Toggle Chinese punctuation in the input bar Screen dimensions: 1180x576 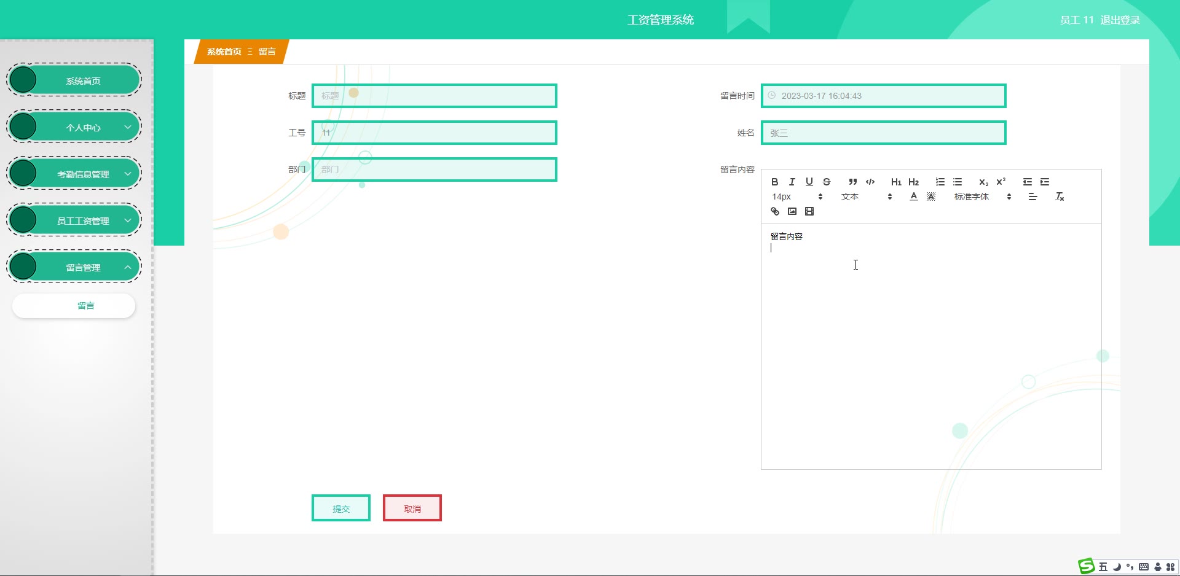click(1130, 567)
